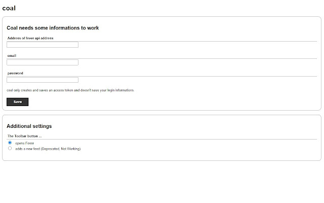This screenshot has width=324, height=203.
Task: Click into the password field
Action: (x=43, y=80)
